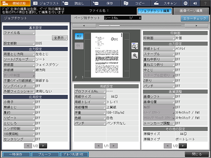Image resolution: width=211 pixels, height=158 pixels.
Task: Open the Z折り fold setting
Action: [159, 81]
